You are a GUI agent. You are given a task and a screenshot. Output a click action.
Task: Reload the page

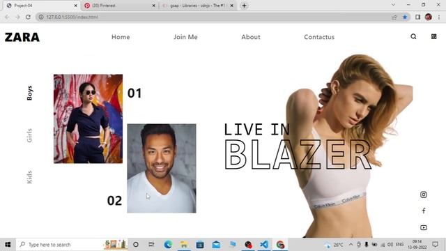[x=28, y=17]
